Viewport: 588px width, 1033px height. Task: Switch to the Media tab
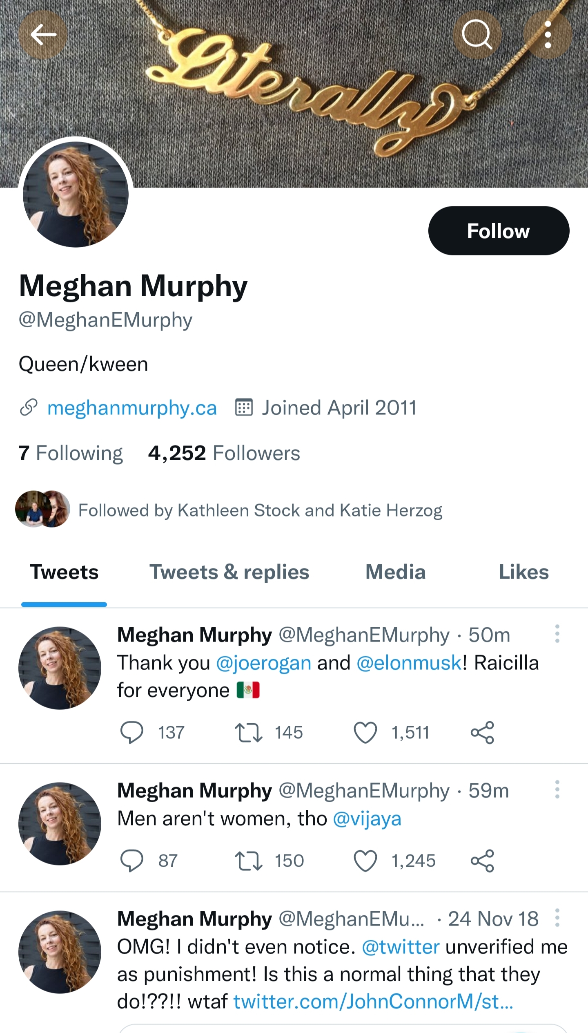[x=395, y=572]
